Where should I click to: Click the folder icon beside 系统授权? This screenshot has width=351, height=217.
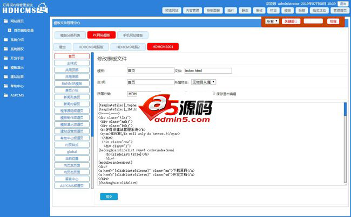[x=5, y=49]
